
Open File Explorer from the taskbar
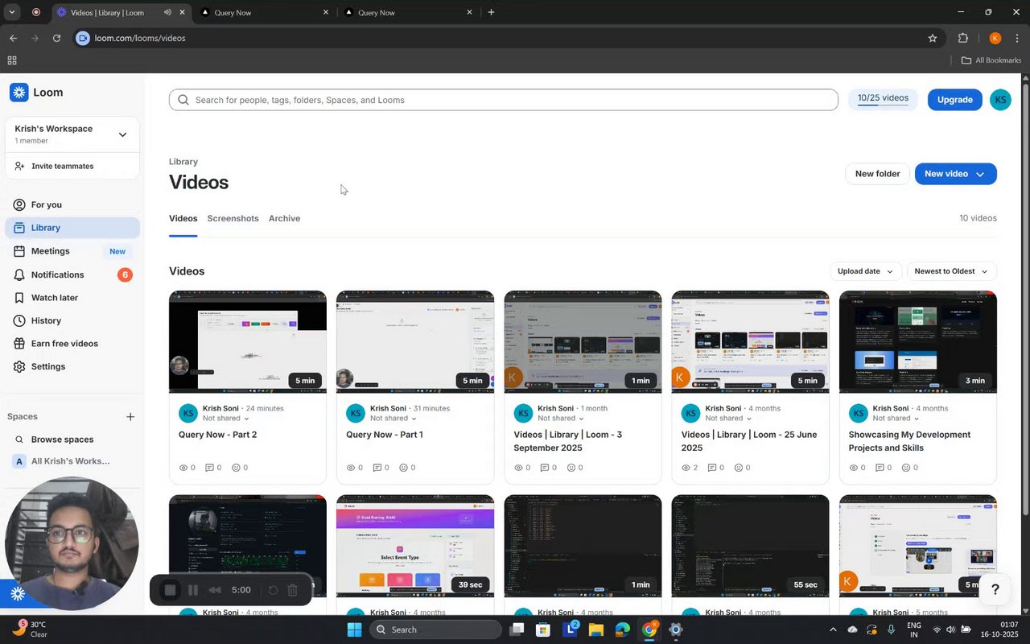tap(596, 630)
